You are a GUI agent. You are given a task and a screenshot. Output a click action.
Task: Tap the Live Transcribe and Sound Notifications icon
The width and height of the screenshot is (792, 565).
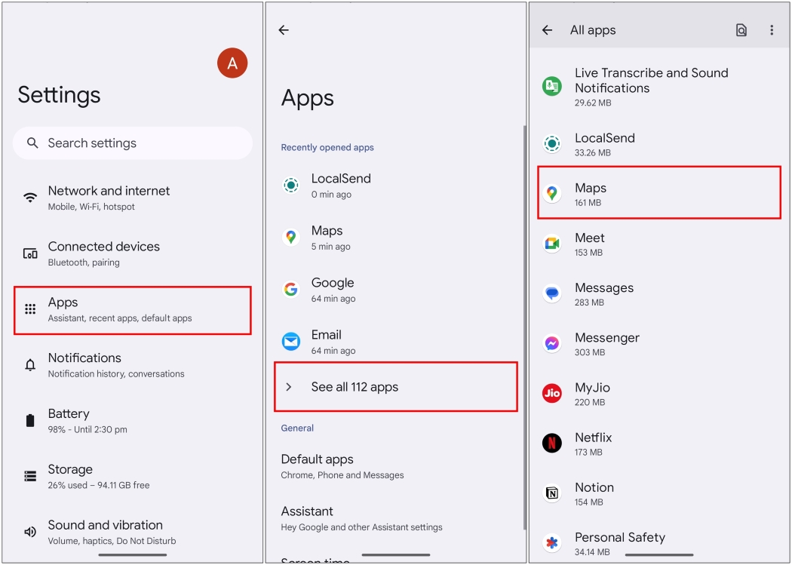[551, 86]
